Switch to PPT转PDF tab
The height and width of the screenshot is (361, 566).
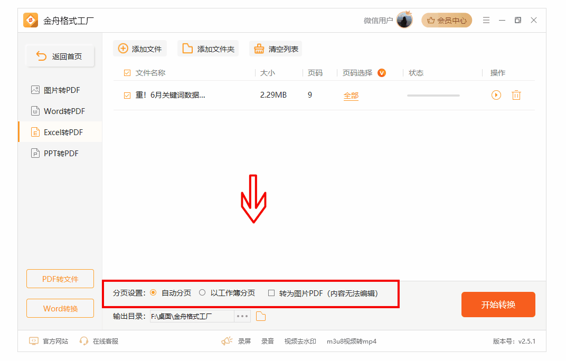click(61, 154)
